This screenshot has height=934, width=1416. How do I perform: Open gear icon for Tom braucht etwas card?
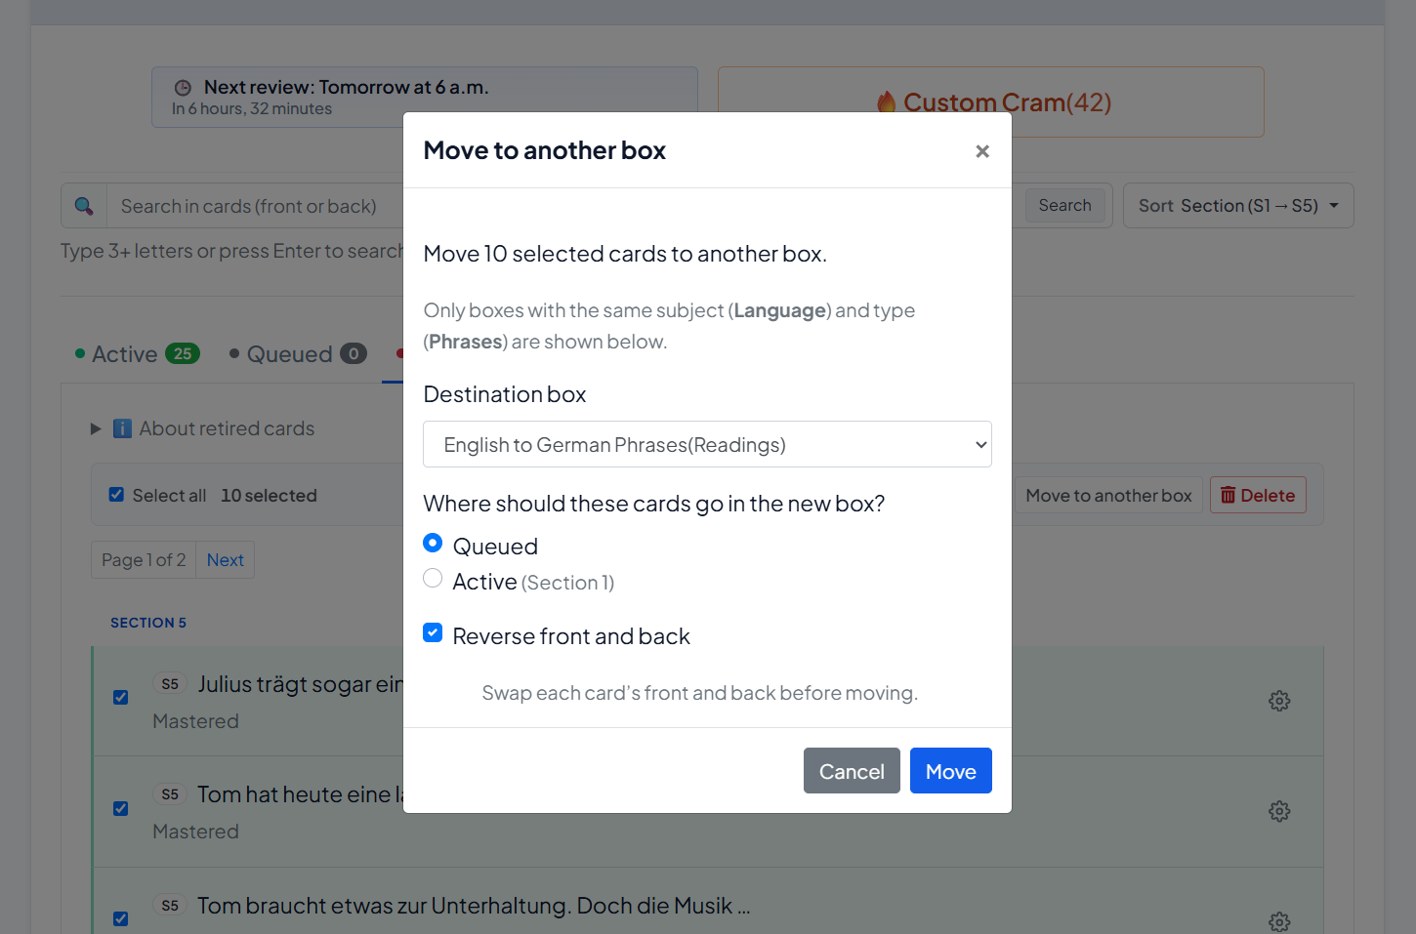pos(1279,921)
